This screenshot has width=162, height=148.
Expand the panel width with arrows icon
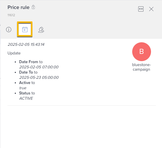[141, 9]
